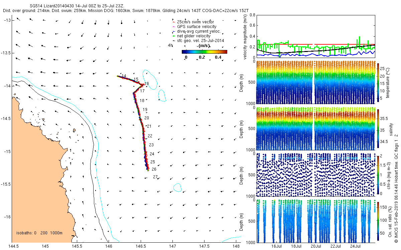Click the day 20 label along the track

(x=146, y=118)
